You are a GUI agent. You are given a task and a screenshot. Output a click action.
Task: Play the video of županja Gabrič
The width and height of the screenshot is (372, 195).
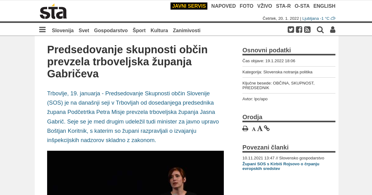coord(135,173)
